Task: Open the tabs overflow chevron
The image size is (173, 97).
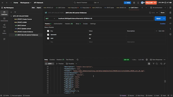Action: [146, 8]
